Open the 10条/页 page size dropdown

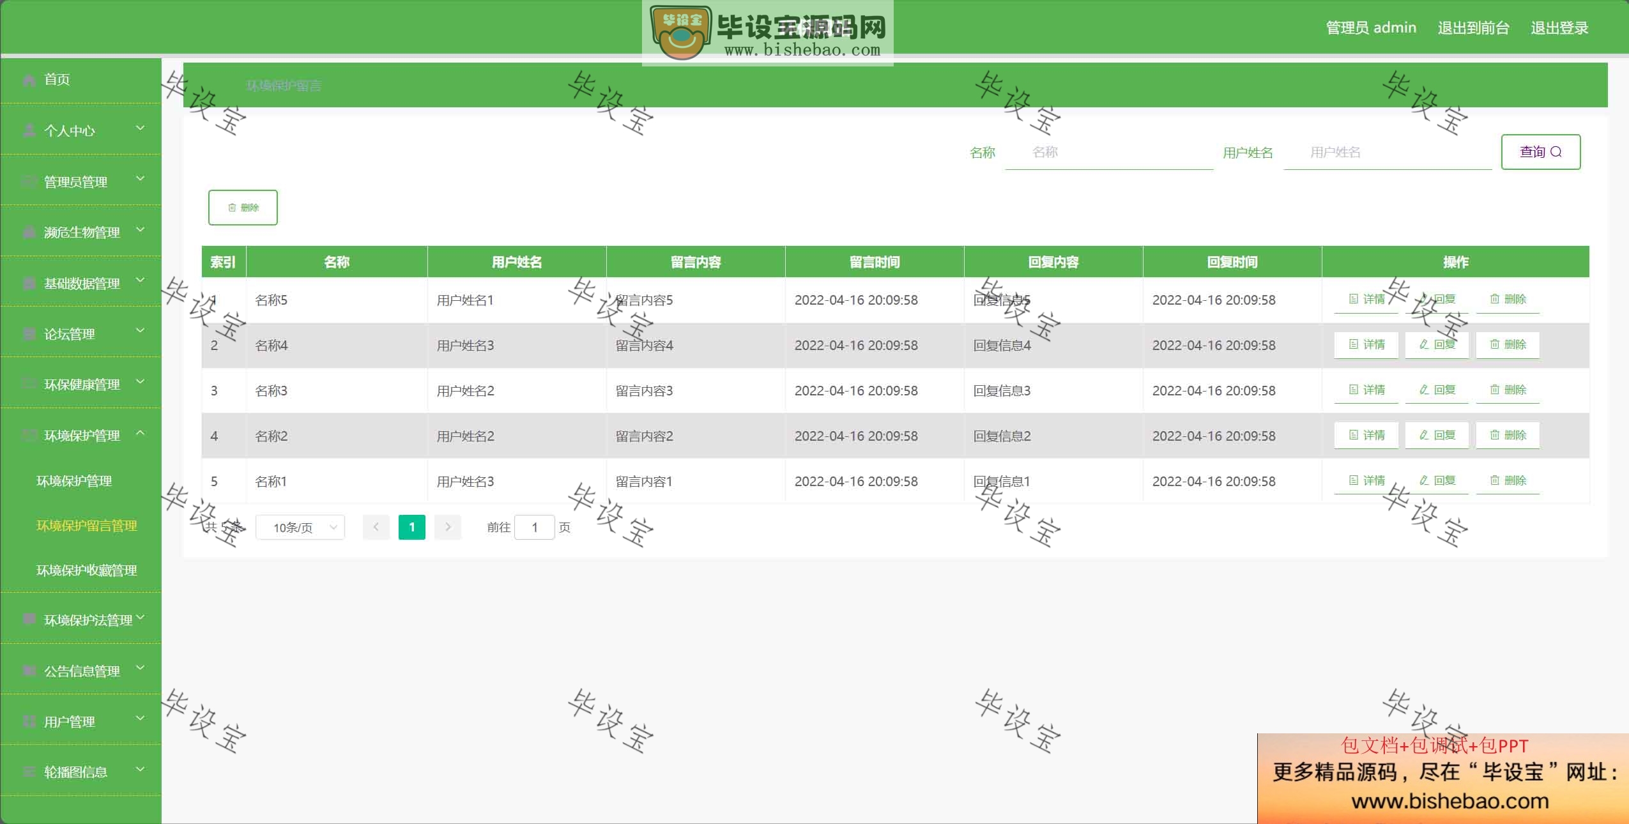[300, 527]
